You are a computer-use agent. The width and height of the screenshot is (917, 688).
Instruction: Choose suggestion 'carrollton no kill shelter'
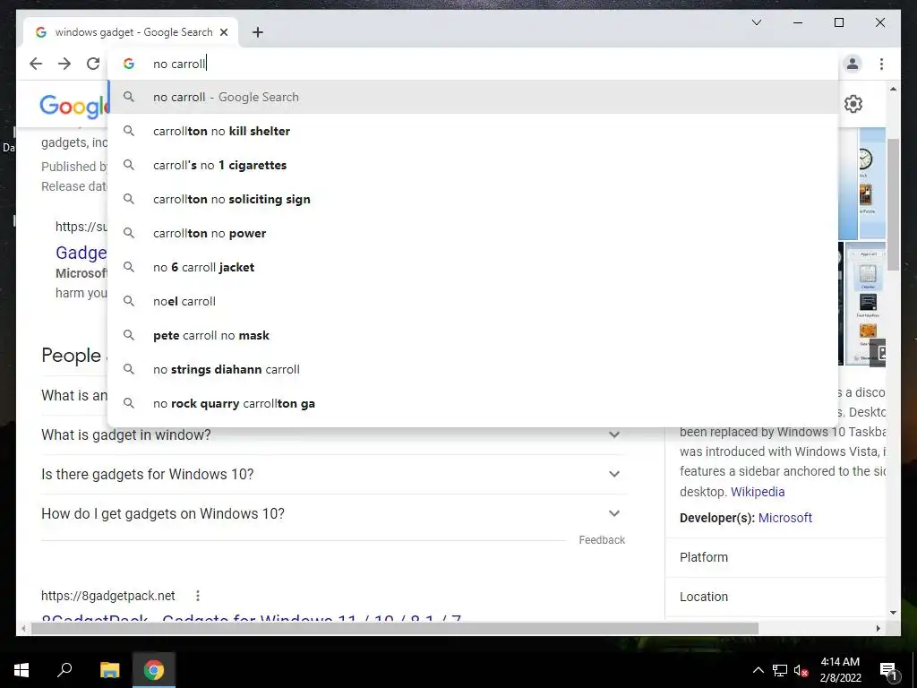click(473, 131)
